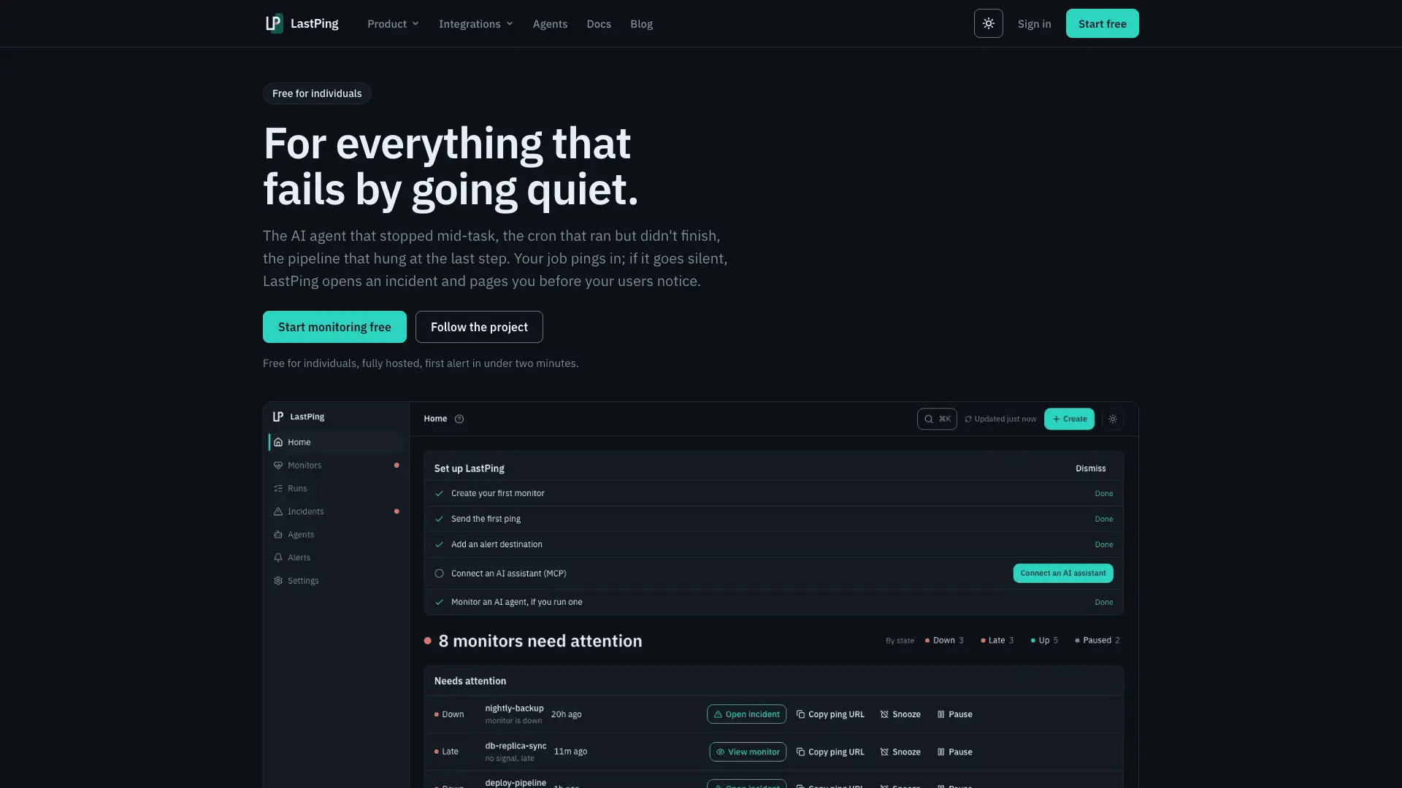The image size is (1402, 788).
Task: Click the Snooze icon in the nightly-backup row
Action: pos(884,714)
